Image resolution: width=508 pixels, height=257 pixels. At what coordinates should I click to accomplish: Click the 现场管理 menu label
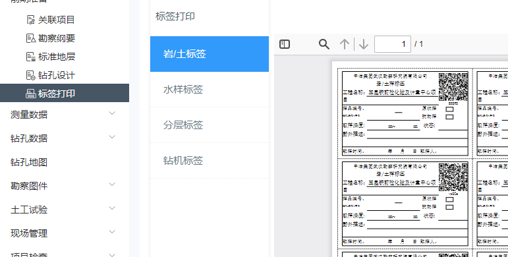tap(29, 233)
